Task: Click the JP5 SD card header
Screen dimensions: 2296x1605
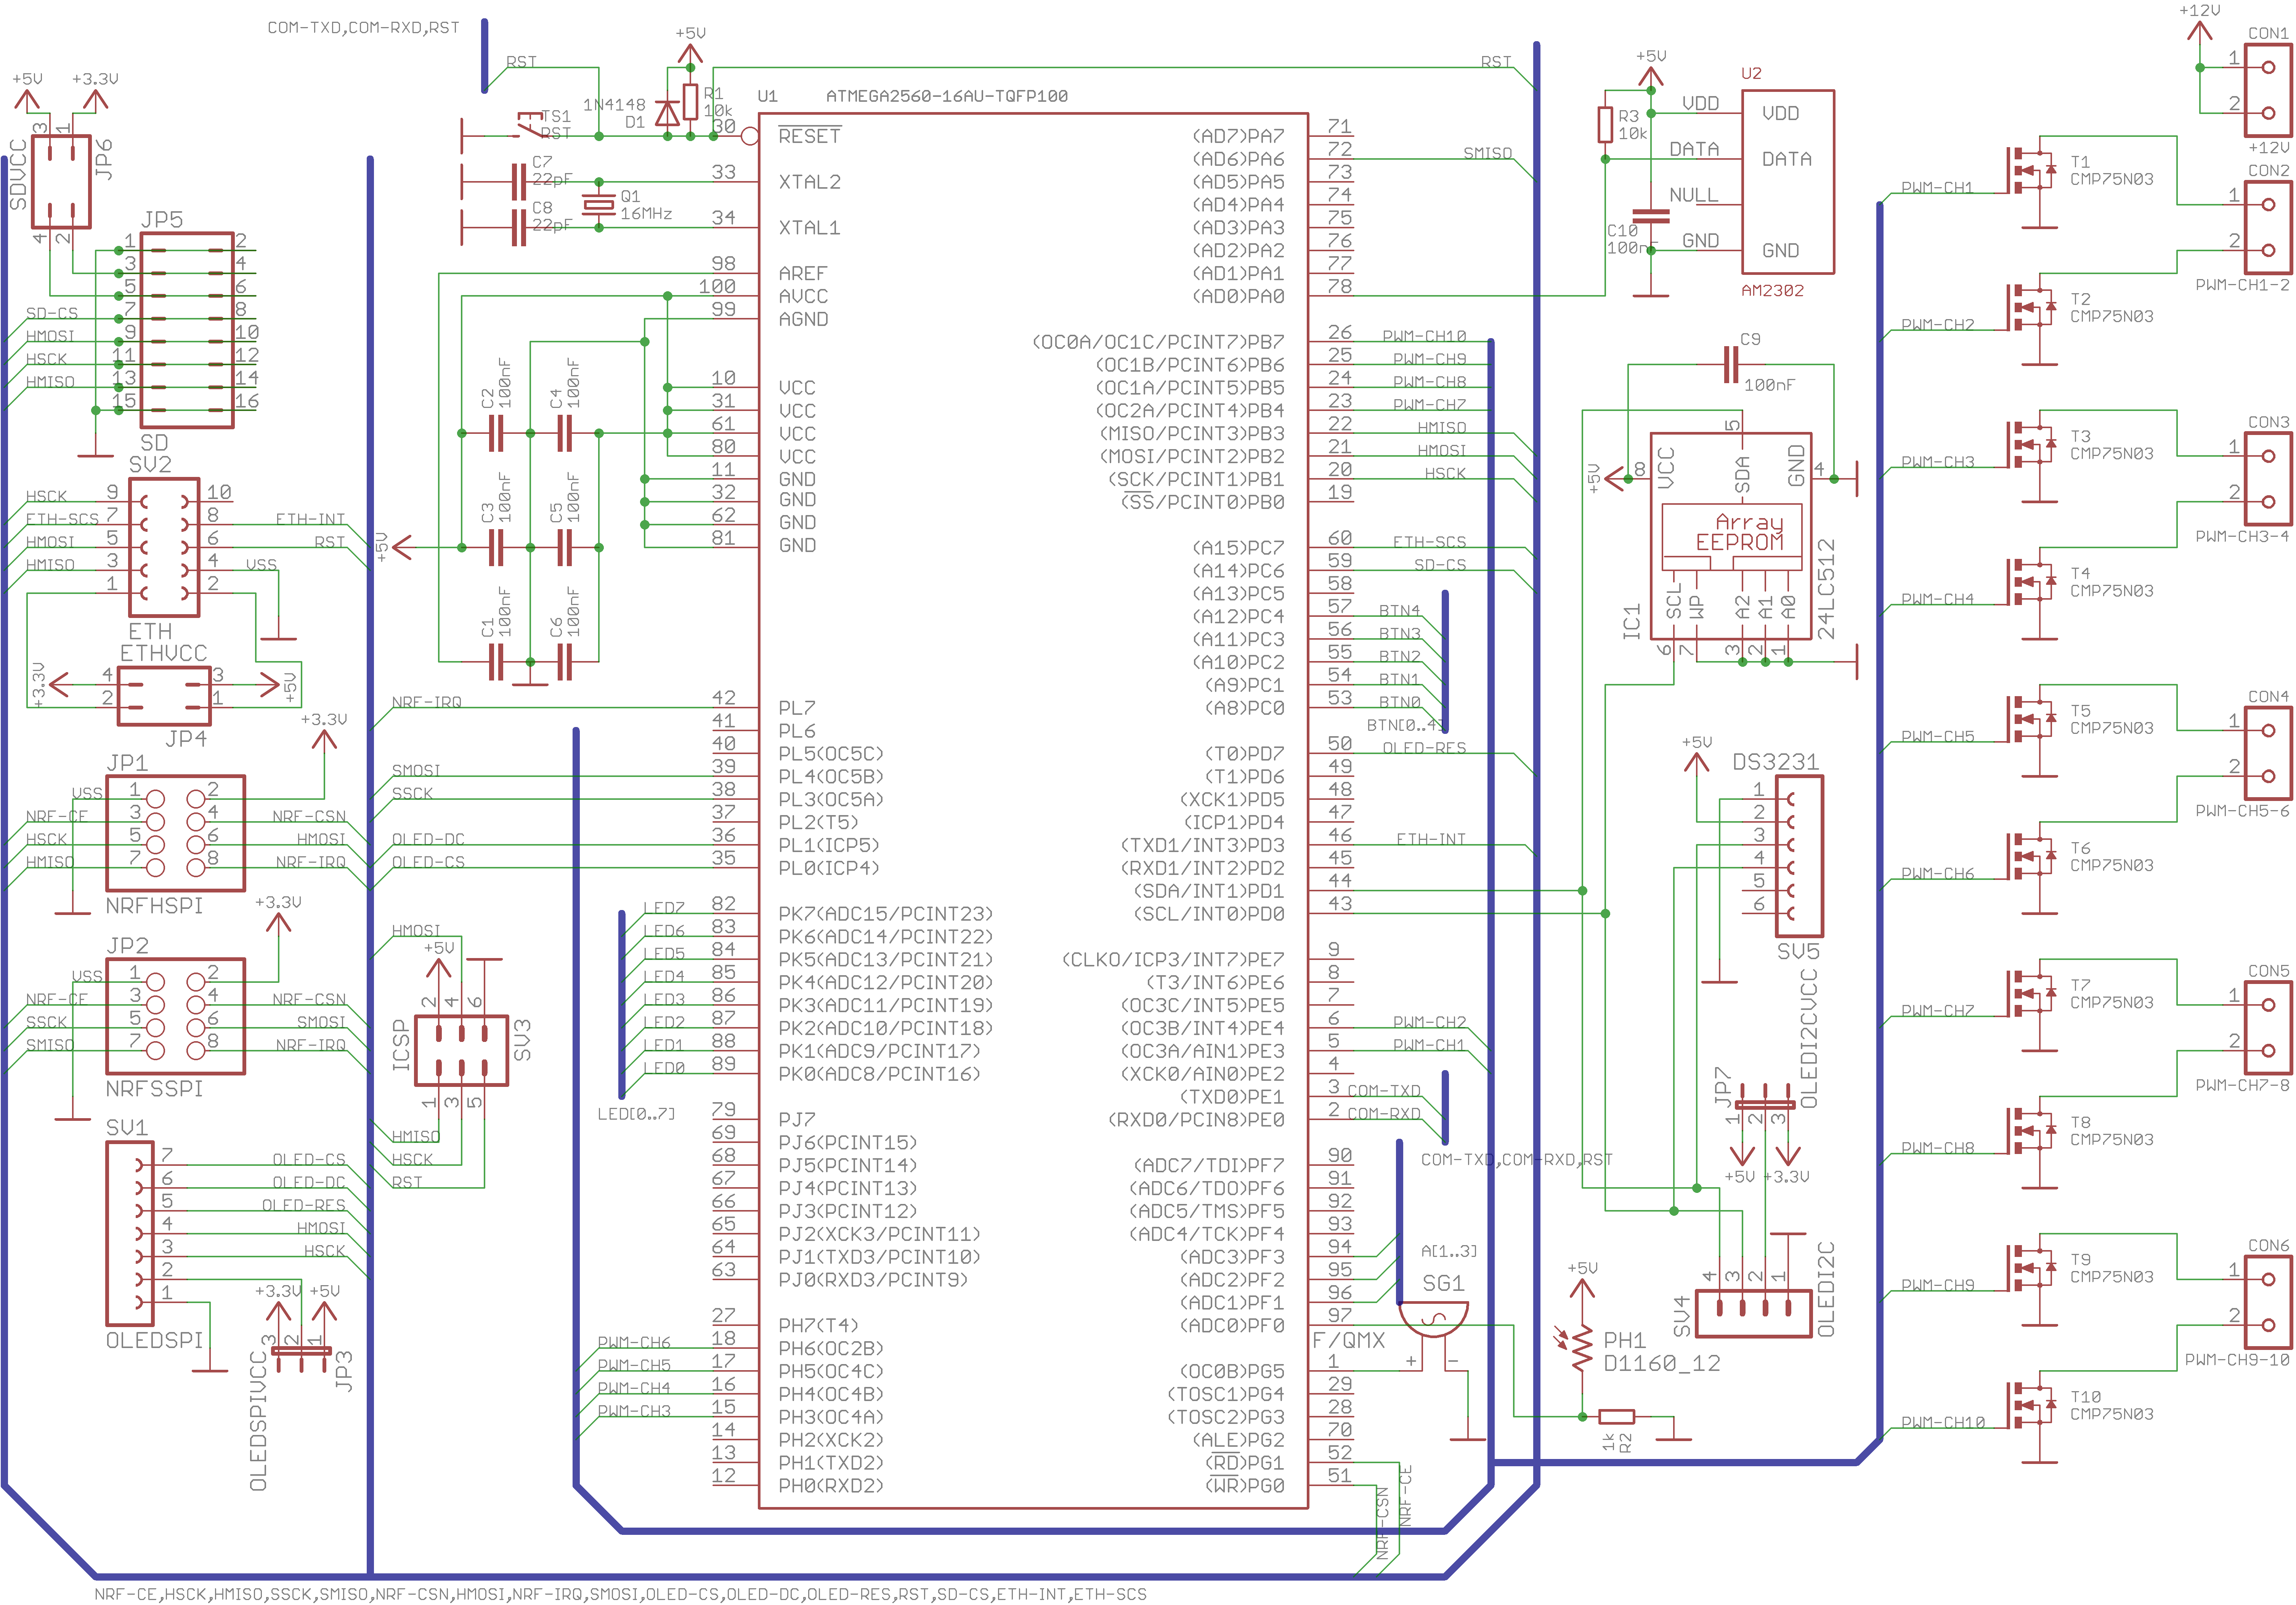Action: tap(187, 330)
